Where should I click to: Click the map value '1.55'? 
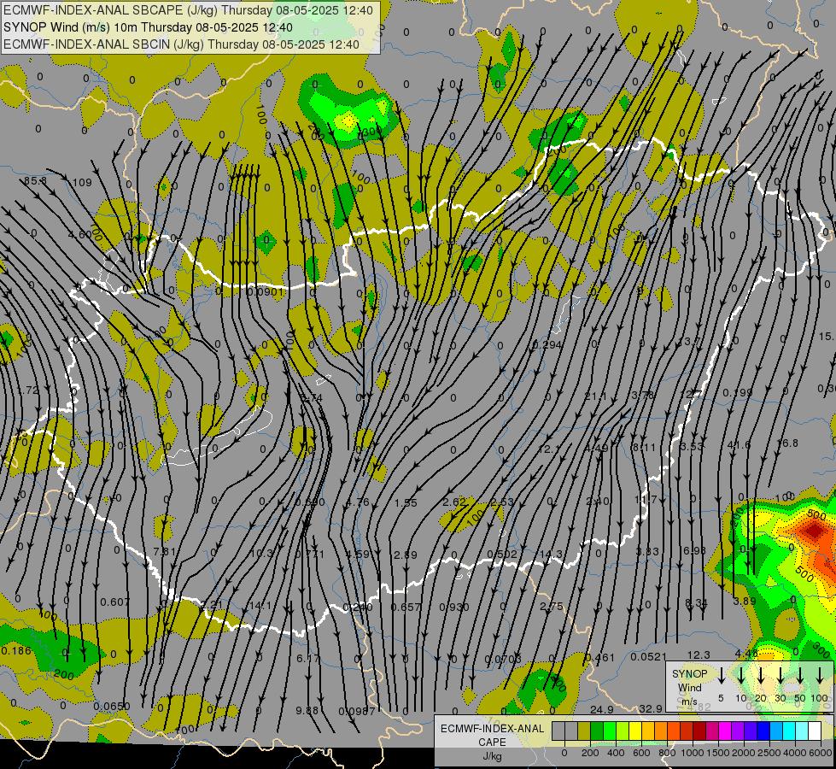[406, 502]
